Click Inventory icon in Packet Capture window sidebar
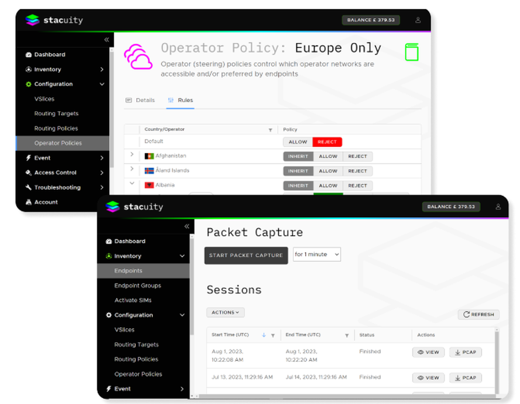The image size is (520, 404). [109, 256]
